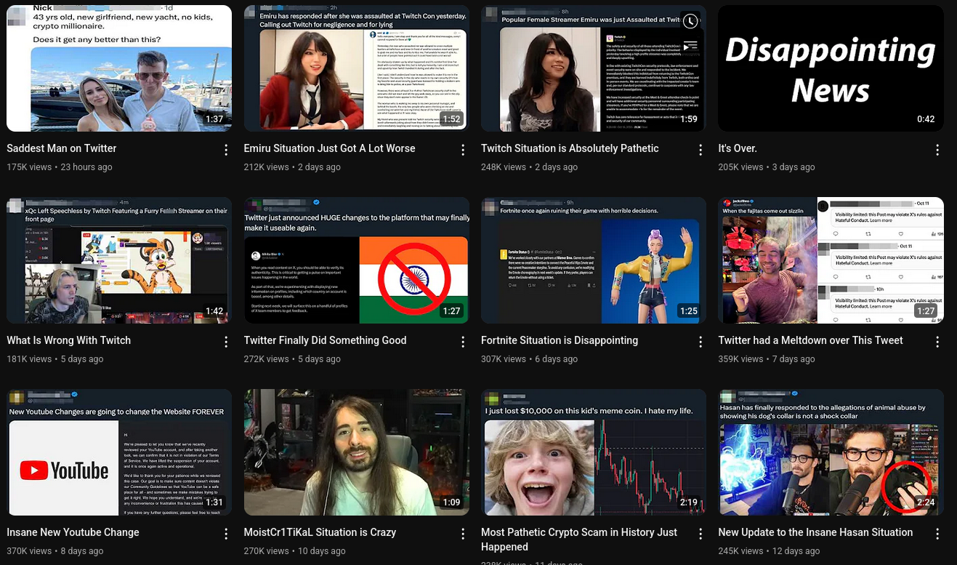The image size is (957, 565).
Task: Click the 2:19 duration badge
Action: coord(689,502)
